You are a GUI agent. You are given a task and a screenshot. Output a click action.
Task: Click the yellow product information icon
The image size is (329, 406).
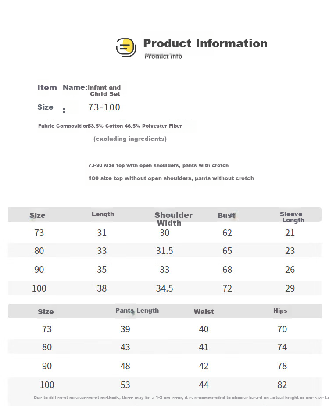click(x=126, y=48)
